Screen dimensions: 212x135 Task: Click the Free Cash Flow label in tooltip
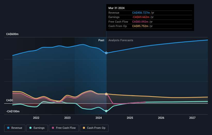[118, 22]
